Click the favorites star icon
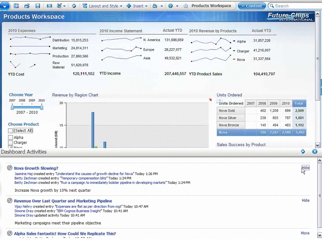This screenshot has height=240, width=322. click(186, 6)
